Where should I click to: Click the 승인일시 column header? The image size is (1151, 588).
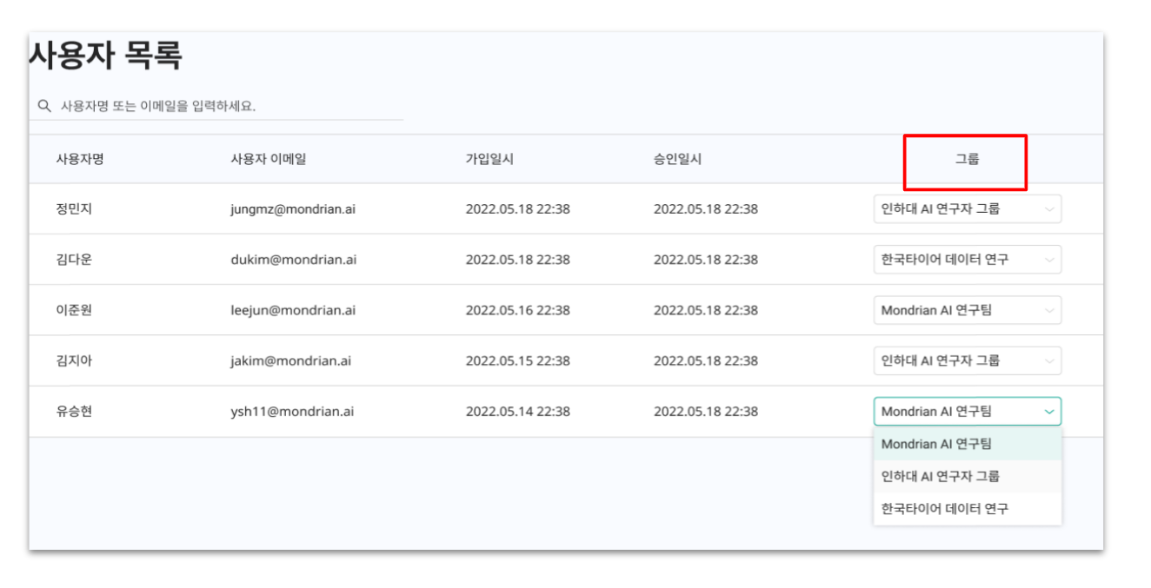coord(677,158)
